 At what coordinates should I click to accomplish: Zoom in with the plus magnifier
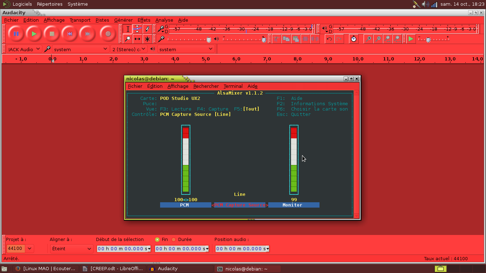click(369, 39)
